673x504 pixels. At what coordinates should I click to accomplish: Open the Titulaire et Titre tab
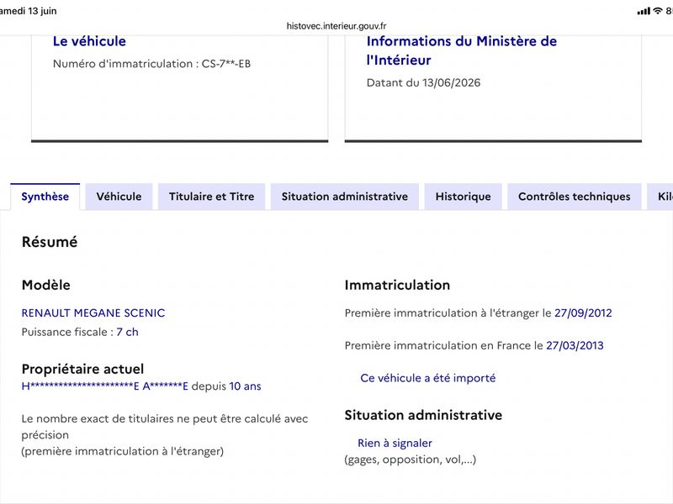[x=212, y=197]
